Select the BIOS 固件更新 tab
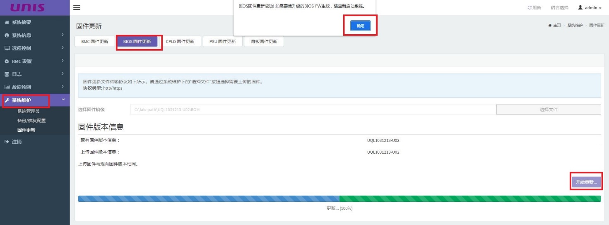The height and width of the screenshot is (225, 609). 137,42
